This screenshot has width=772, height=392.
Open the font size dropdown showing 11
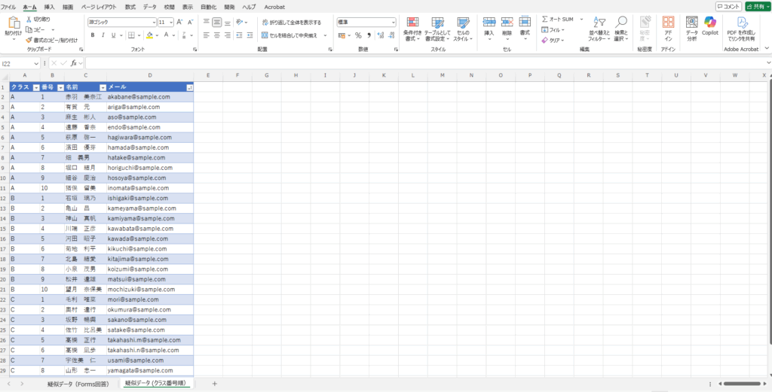(171, 22)
